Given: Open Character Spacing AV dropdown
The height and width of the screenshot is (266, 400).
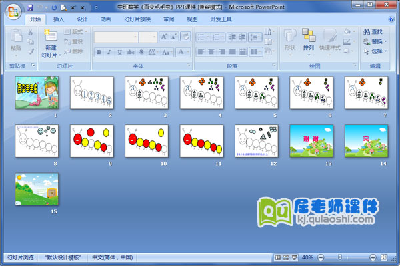Looking at the screenshot, I should tap(153, 52).
